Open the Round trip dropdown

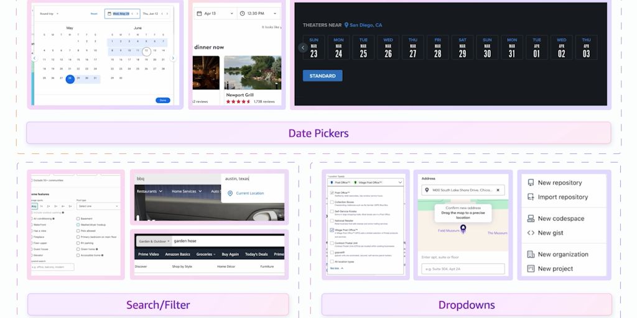(x=49, y=14)
